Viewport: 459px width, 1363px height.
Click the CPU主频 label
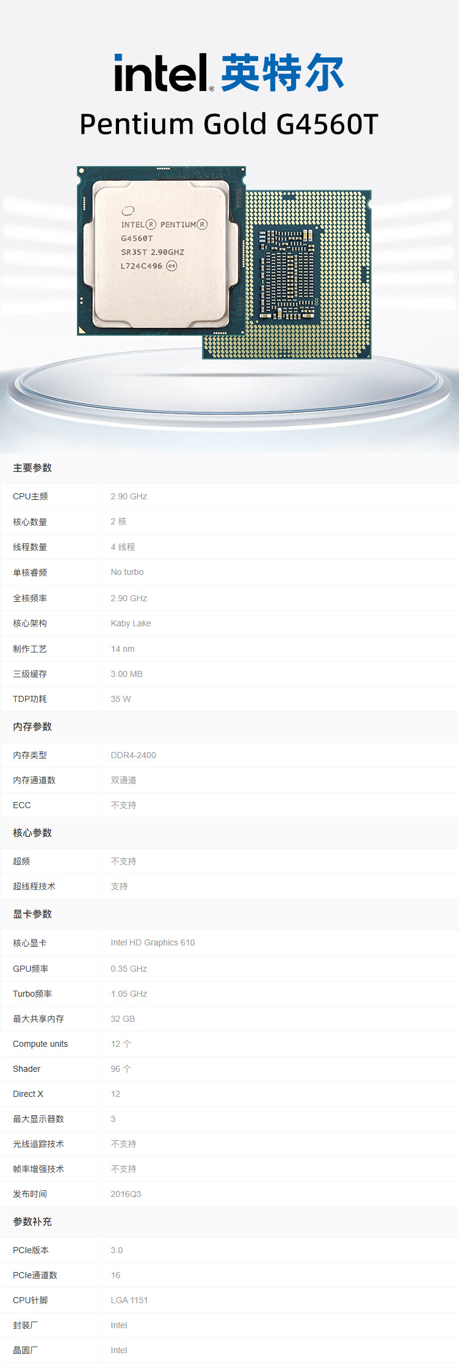pos(31,496)
